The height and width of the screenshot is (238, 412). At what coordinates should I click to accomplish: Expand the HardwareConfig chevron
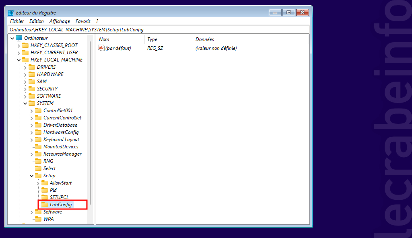click(x=31, y=133)
